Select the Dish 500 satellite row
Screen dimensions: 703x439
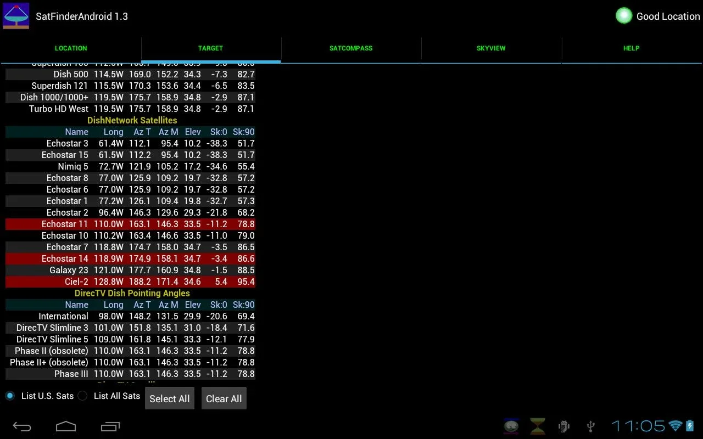[x=130, y=74]
